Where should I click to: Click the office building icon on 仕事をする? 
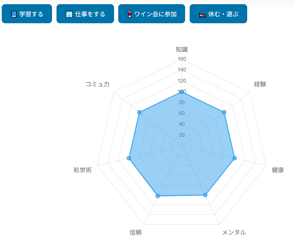tap(69, 14)
